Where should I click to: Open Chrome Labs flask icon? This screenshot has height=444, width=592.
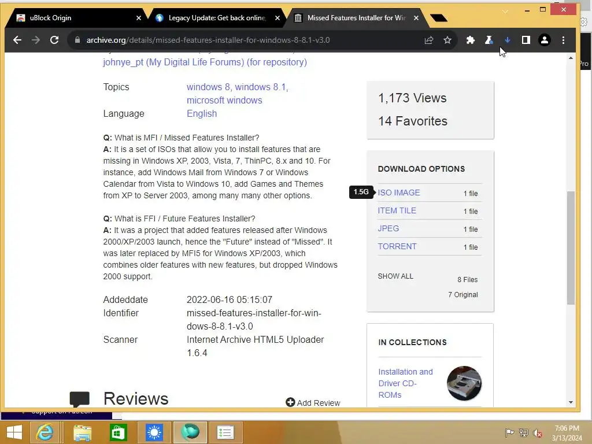coord(489,40)
